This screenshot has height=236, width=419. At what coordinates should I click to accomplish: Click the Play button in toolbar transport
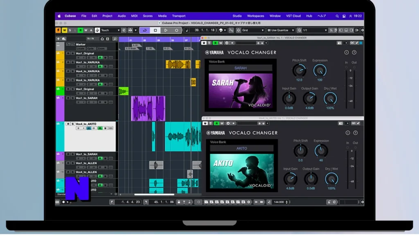click(x=166, y=30)
